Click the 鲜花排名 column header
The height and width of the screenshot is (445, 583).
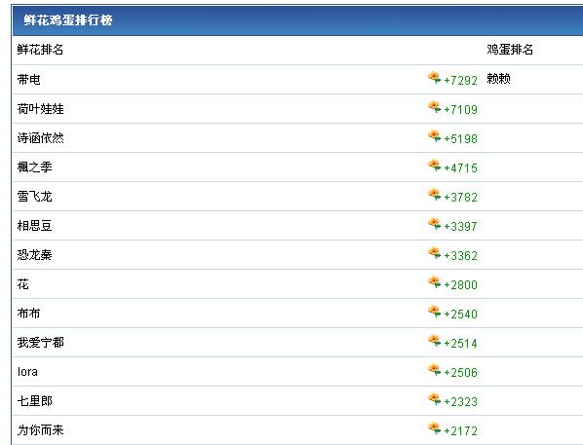click(40, 50)
